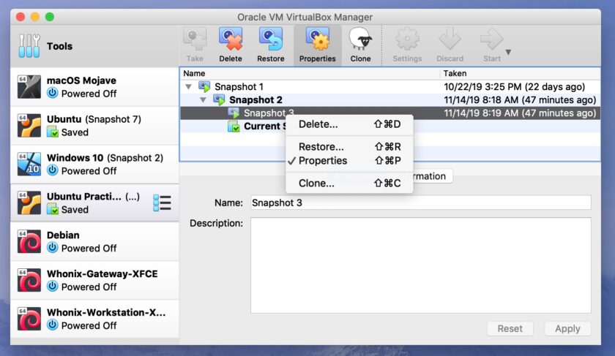This screenshot has height=356, width=615.
Task: Click the green zoom window button
Action: click(x=50, y=17)
